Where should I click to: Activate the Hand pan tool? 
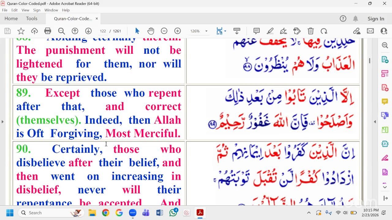150,31
